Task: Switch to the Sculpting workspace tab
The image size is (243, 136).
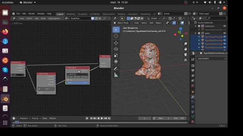Action: (x=82, y=14)
